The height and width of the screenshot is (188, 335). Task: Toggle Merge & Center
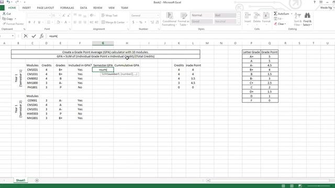[113, 22]
